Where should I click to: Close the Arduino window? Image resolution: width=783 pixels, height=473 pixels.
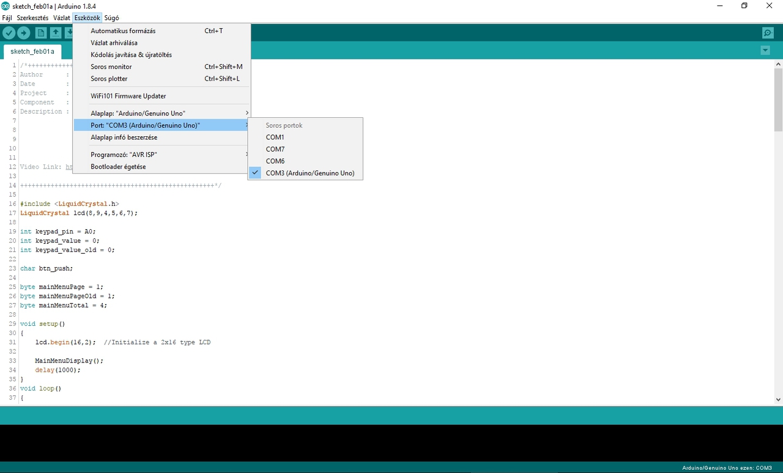click(770, 6)
